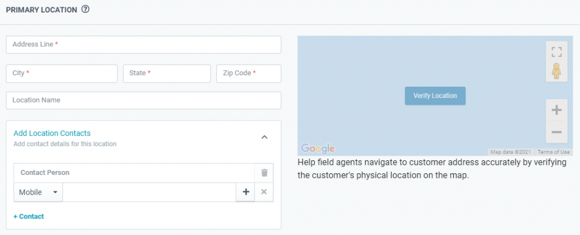Select the State input field
The image size is (580, 235).
167,73
